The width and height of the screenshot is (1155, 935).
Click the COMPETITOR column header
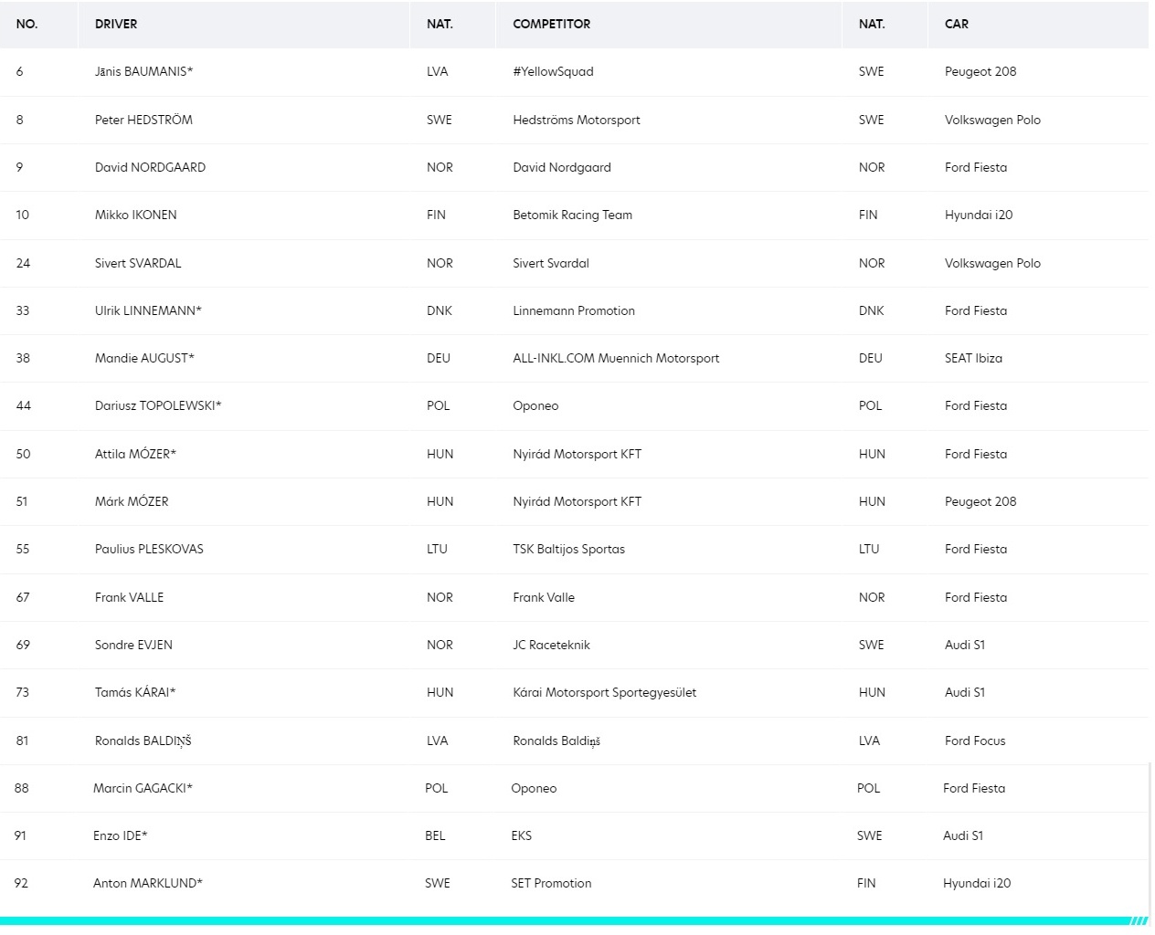551,24
